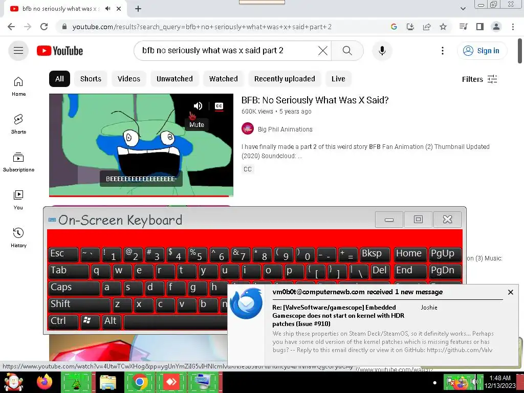Select the Recently uploaded filter chip
The width and height of the screenshot is (524, 393).
click(x=285, y=79)
